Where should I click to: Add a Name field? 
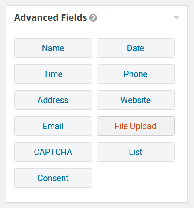click(x=53, y=48)
